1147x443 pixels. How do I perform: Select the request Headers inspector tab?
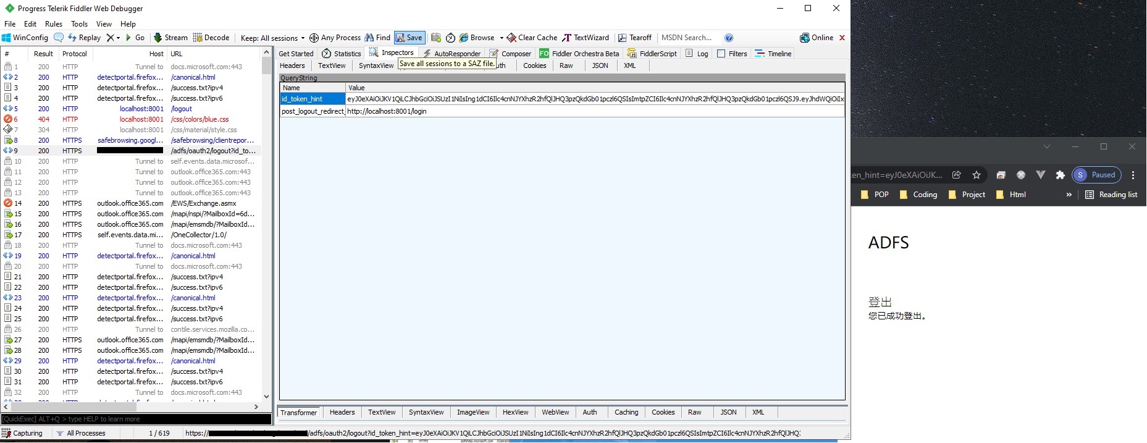(292, 65)
